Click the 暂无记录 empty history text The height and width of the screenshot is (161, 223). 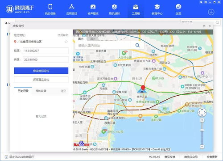click(41, 116)
